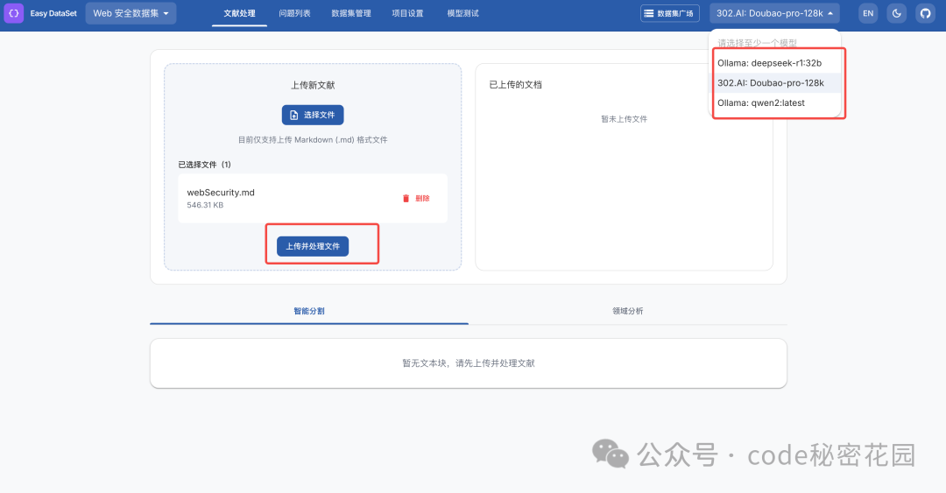946x493 pixels.
Task: Open the 数据集广场 button
Action: (x=670, y=13)
